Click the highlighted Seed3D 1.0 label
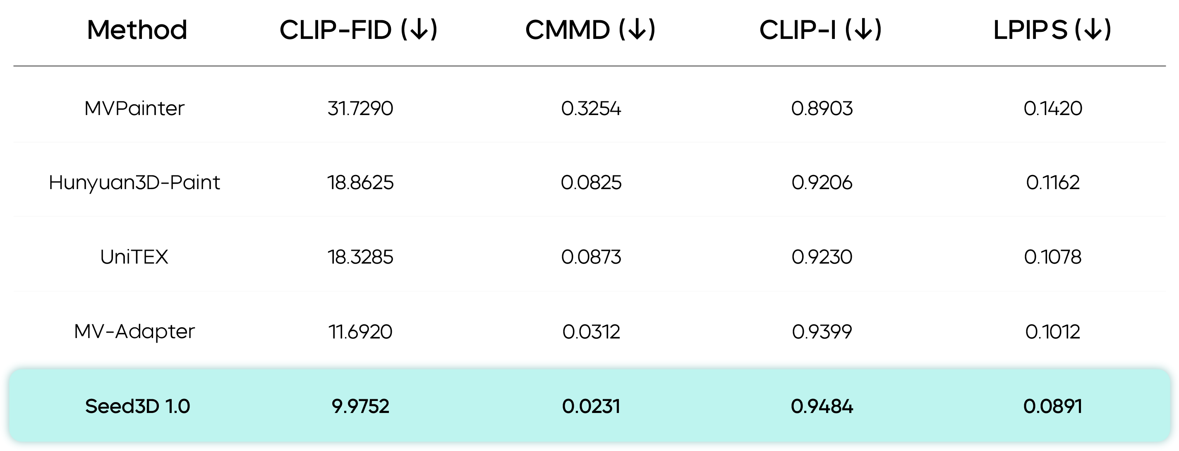 137,406
